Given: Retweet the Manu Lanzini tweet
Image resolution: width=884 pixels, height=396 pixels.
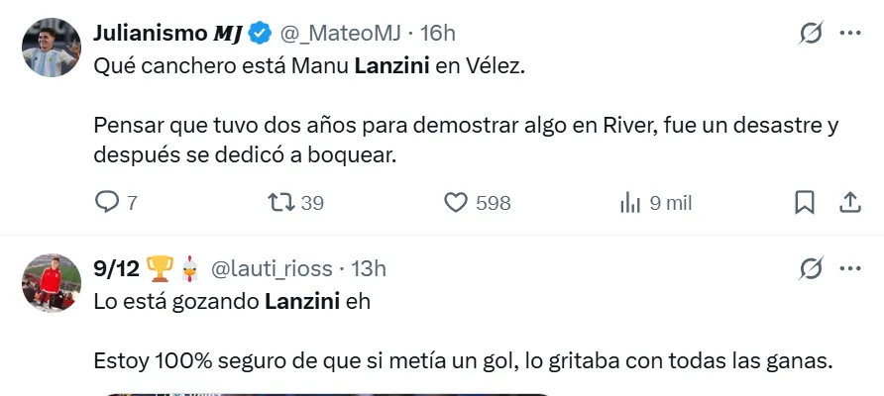Looking at the screenshot, I should [x=283, y=203].
